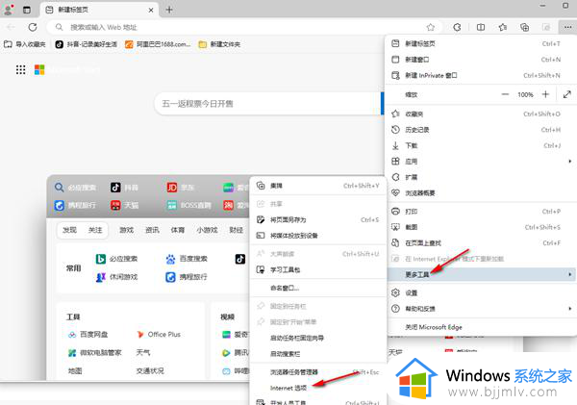Select 新建标签页 in the menu
Screen dimensions: 577x405
point(480,43)
